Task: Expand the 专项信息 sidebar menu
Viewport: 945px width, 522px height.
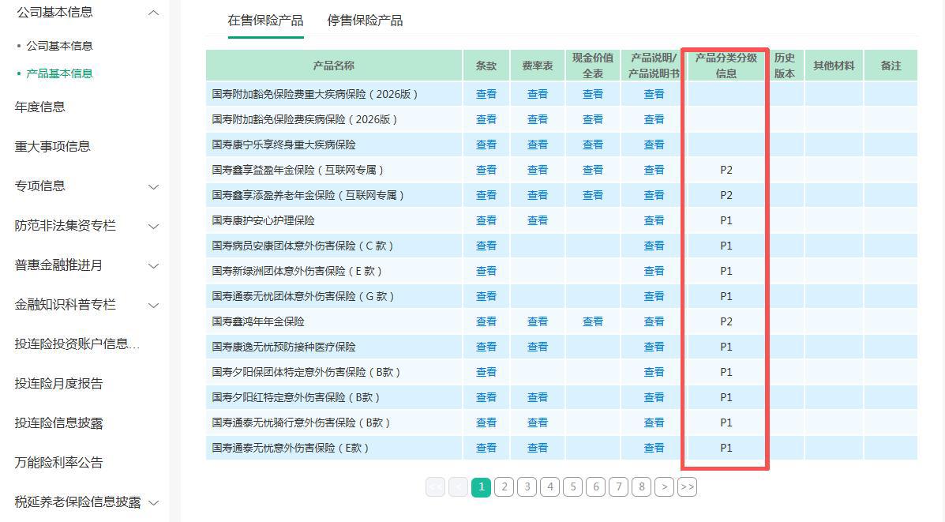Action: point(154,186)
